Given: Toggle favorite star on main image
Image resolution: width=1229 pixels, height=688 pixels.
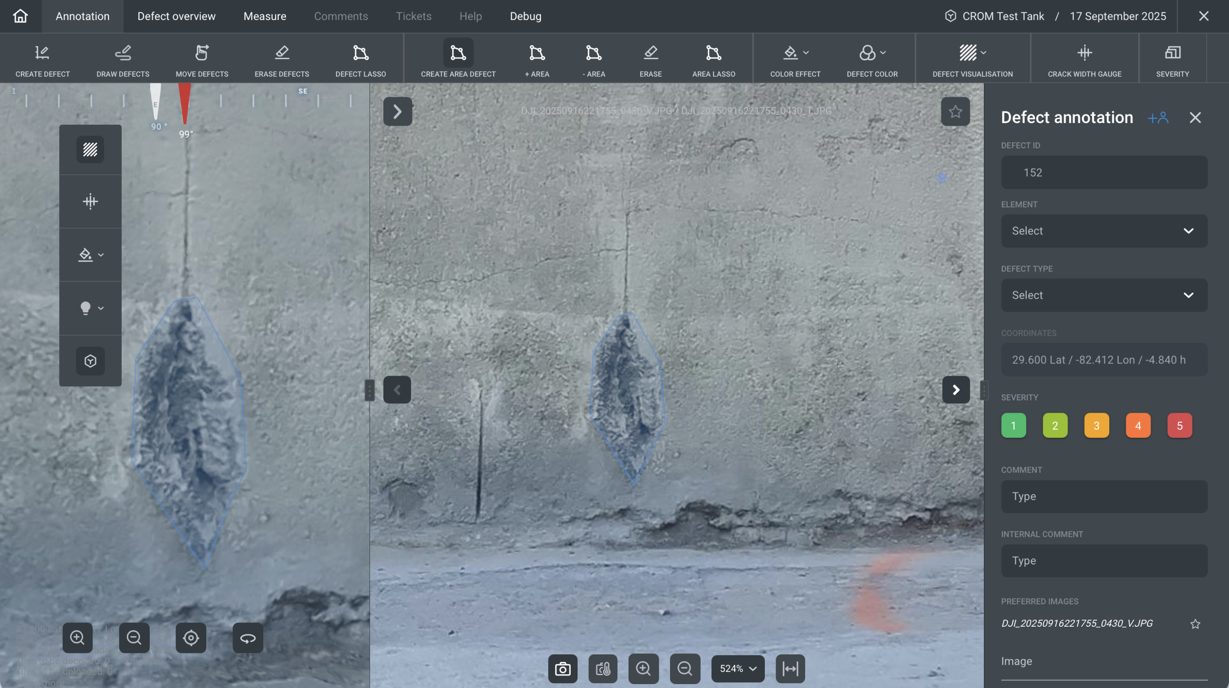Looking at the screenshot, I should (x=955, y=111).
